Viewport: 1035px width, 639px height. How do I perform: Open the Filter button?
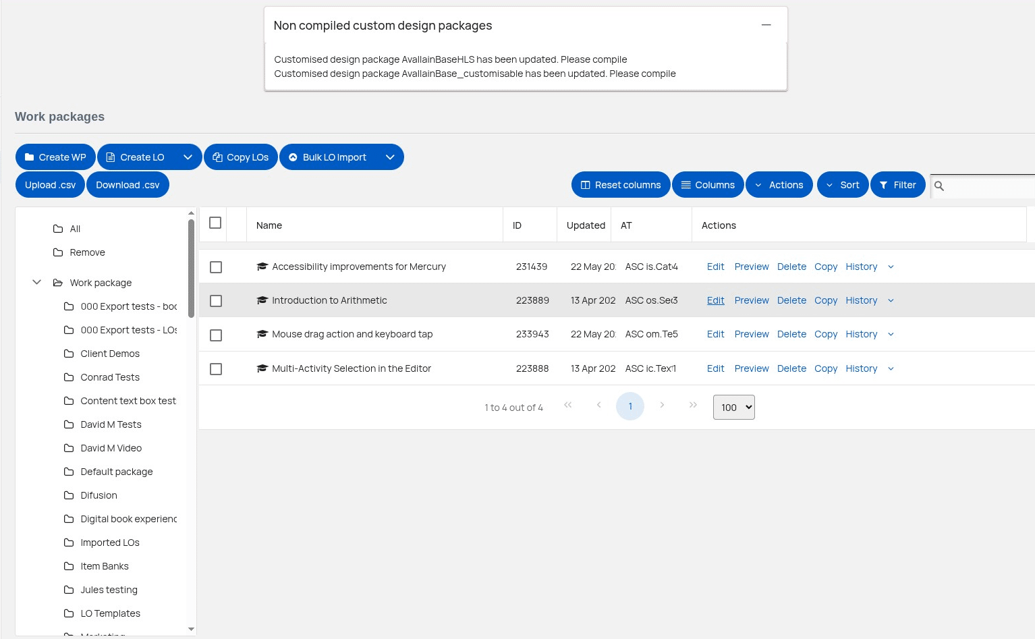(x=898, y=185)
